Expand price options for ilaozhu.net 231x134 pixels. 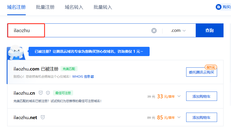tap(179, 117)
